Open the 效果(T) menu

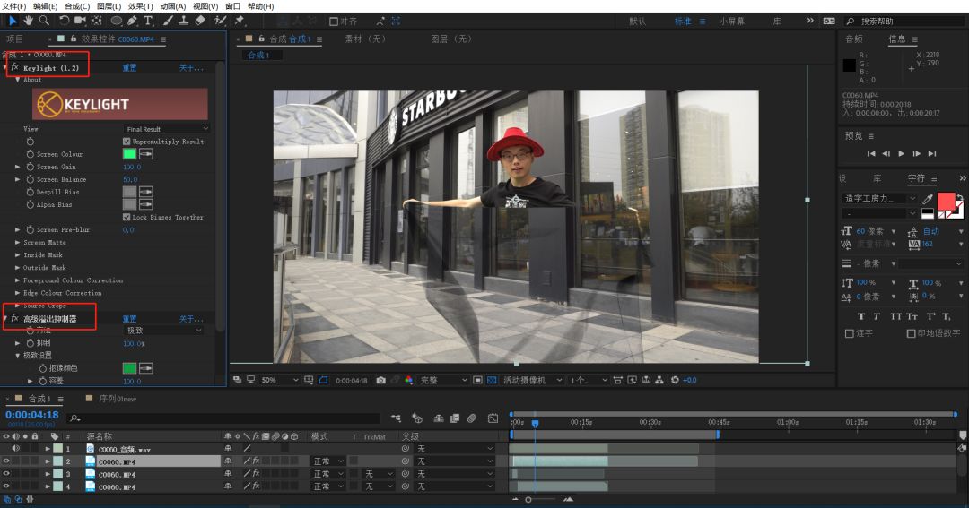click(140, 6)
